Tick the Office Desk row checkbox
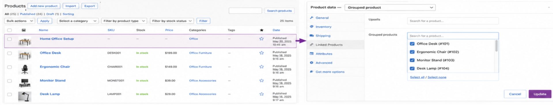The image size is (553, 105). pyautogui.click(x=10, y=53)
